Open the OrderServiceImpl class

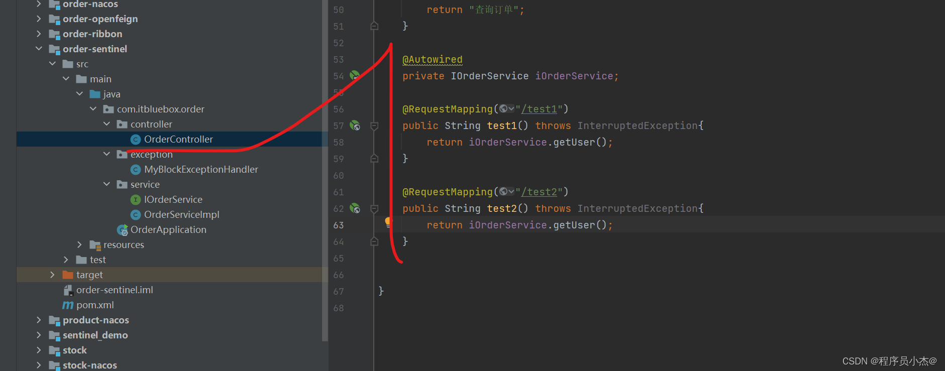point(182,214)
